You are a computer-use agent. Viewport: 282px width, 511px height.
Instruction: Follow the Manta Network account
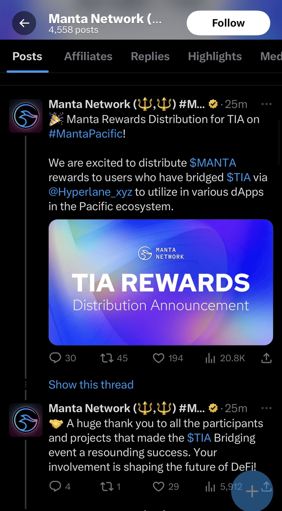[228, 23]
